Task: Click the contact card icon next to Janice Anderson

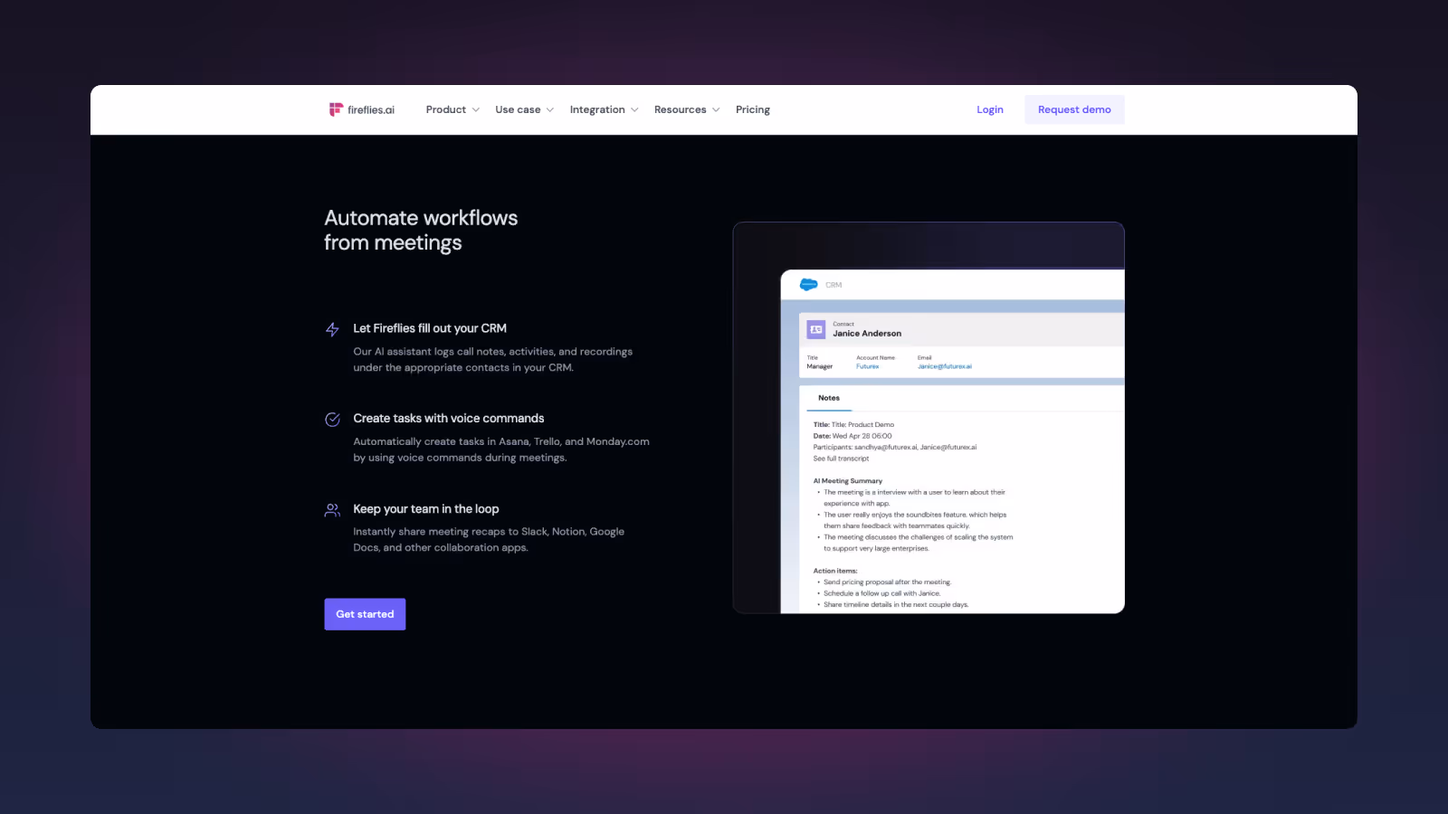Action: click(x=816, y=329)
